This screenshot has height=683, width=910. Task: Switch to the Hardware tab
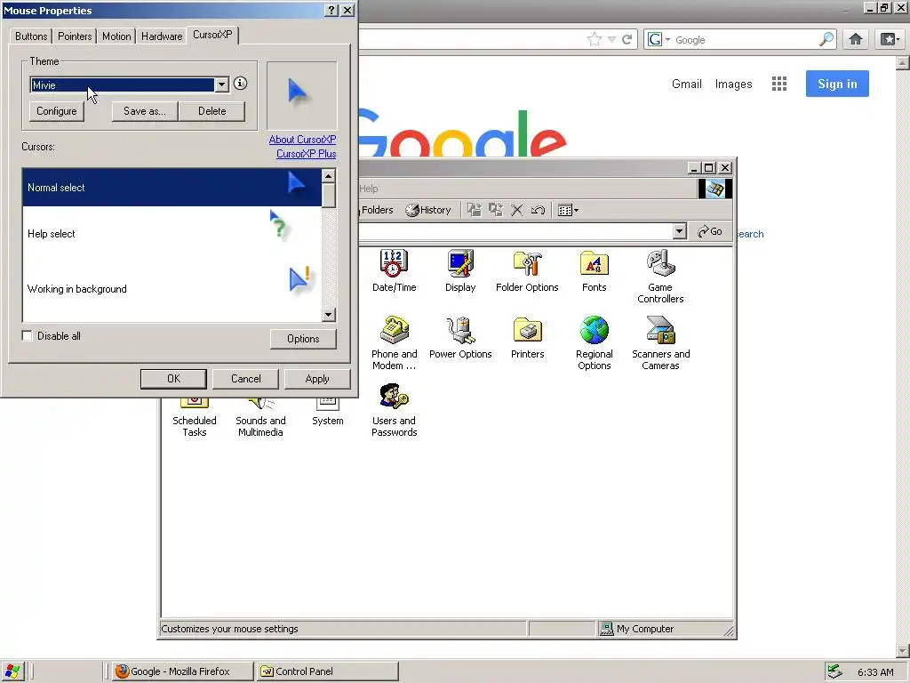[x=162, y=36]
